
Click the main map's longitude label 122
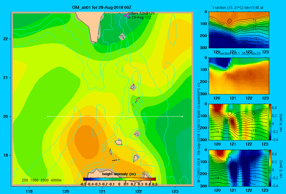[x=138, y=191]
